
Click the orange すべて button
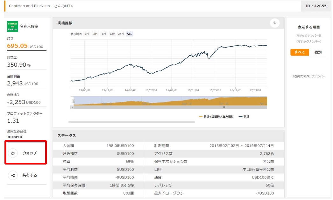[x=300, y=52]
